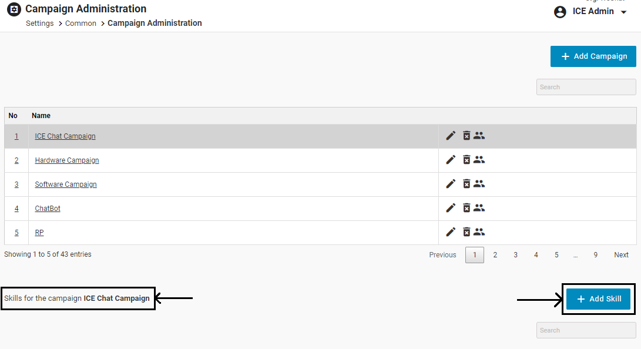Click the pencil icon for ChatBot
The image size is (641, 349).
click(x=451, y=208)
